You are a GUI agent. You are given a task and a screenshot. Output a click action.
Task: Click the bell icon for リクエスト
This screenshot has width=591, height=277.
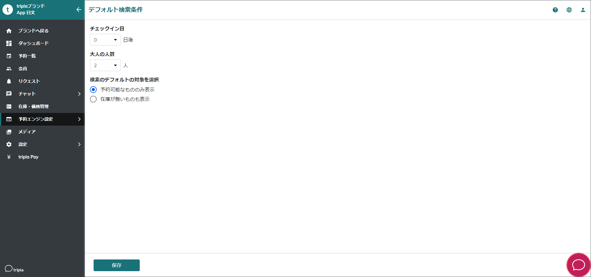(x=9, y=81)
